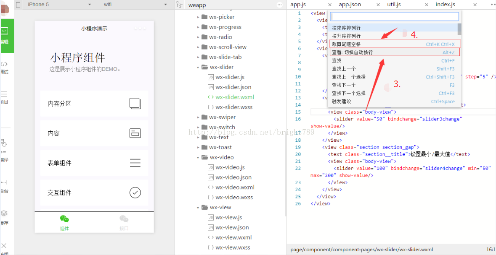The width and height of the screenshot is (496, 255).
Task: Open the weapp project more options button
Action: coord(280,5)
